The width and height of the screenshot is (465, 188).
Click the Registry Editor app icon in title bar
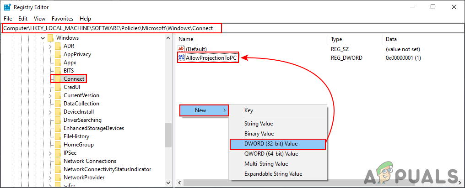[x=7, y=7]
